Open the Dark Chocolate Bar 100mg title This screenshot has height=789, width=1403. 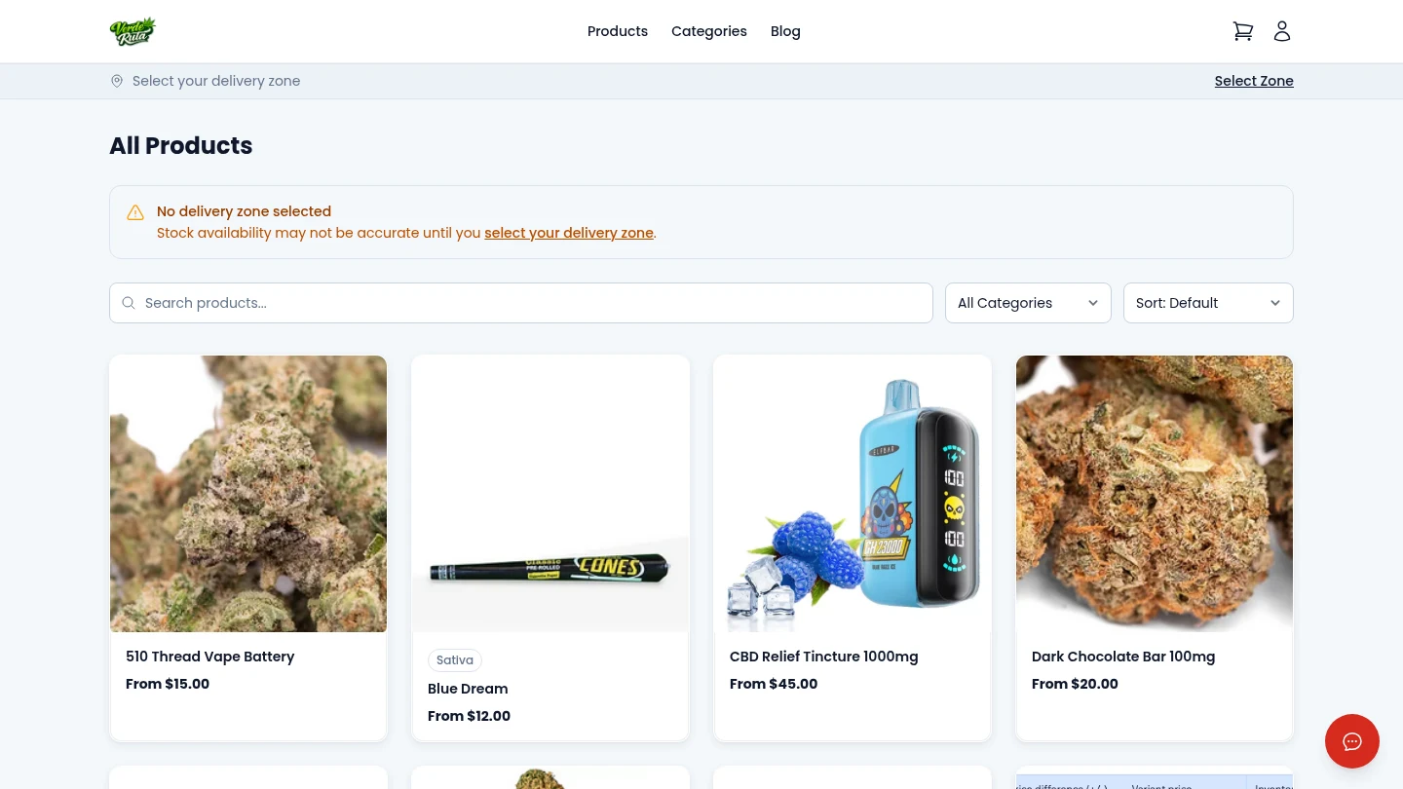click(1123, 657)
